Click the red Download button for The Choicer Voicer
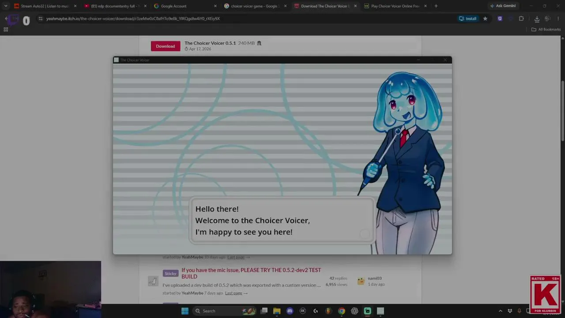The height and width of the screenshot is (318, 565). (166, 46)
